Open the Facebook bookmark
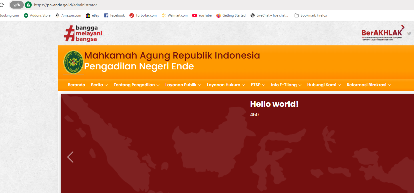Screen dimensions: 414x193 [x=114, y=15]
